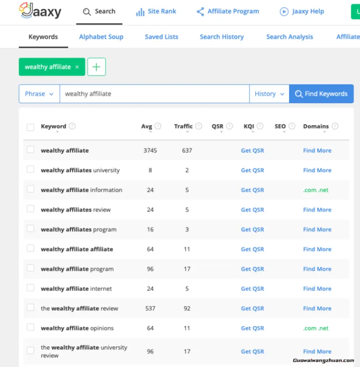The width and height of the screenshot is (360, 367).
Task: Switch to the Keywords tab
Action: (x=43, y=37)
